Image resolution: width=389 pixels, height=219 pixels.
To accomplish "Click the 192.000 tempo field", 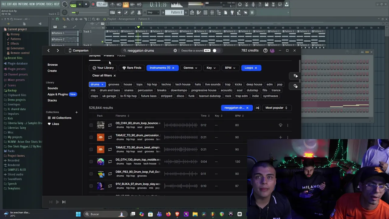I will (102, 5).
